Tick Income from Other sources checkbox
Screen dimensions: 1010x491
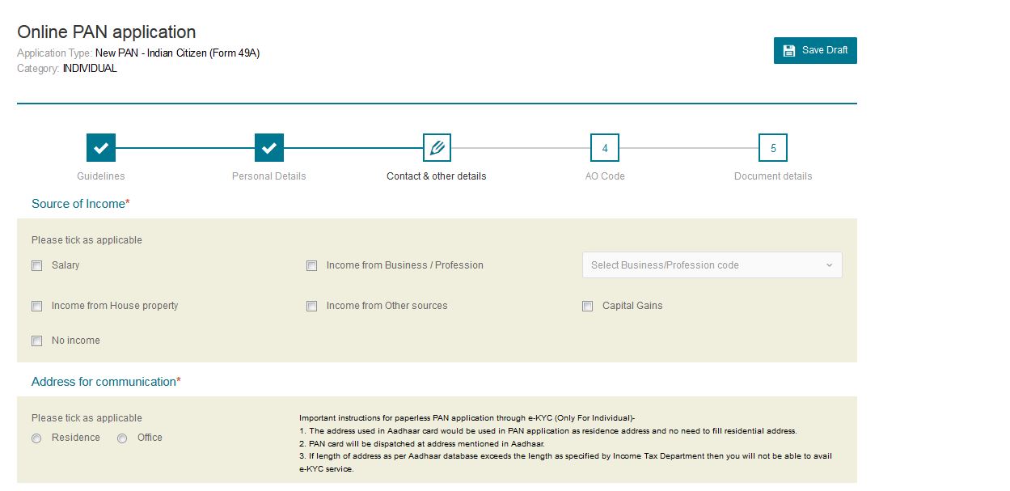pyautogui.click(x=312, y=307)
